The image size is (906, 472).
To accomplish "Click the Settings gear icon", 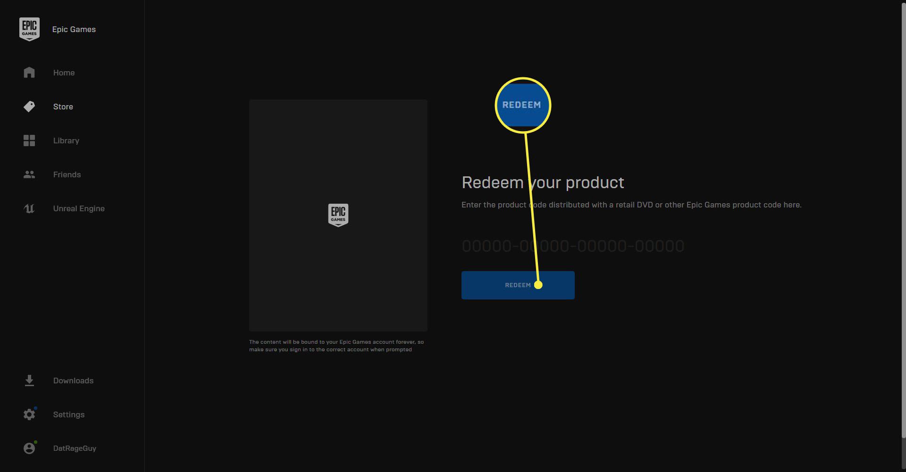I will pyautogui.click(x=29, y=414).
